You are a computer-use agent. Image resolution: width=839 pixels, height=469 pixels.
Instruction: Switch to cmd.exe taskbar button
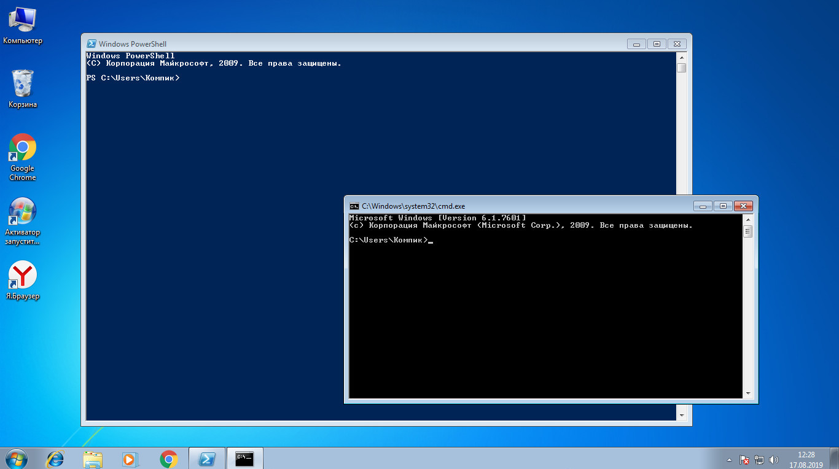[244, 459]
